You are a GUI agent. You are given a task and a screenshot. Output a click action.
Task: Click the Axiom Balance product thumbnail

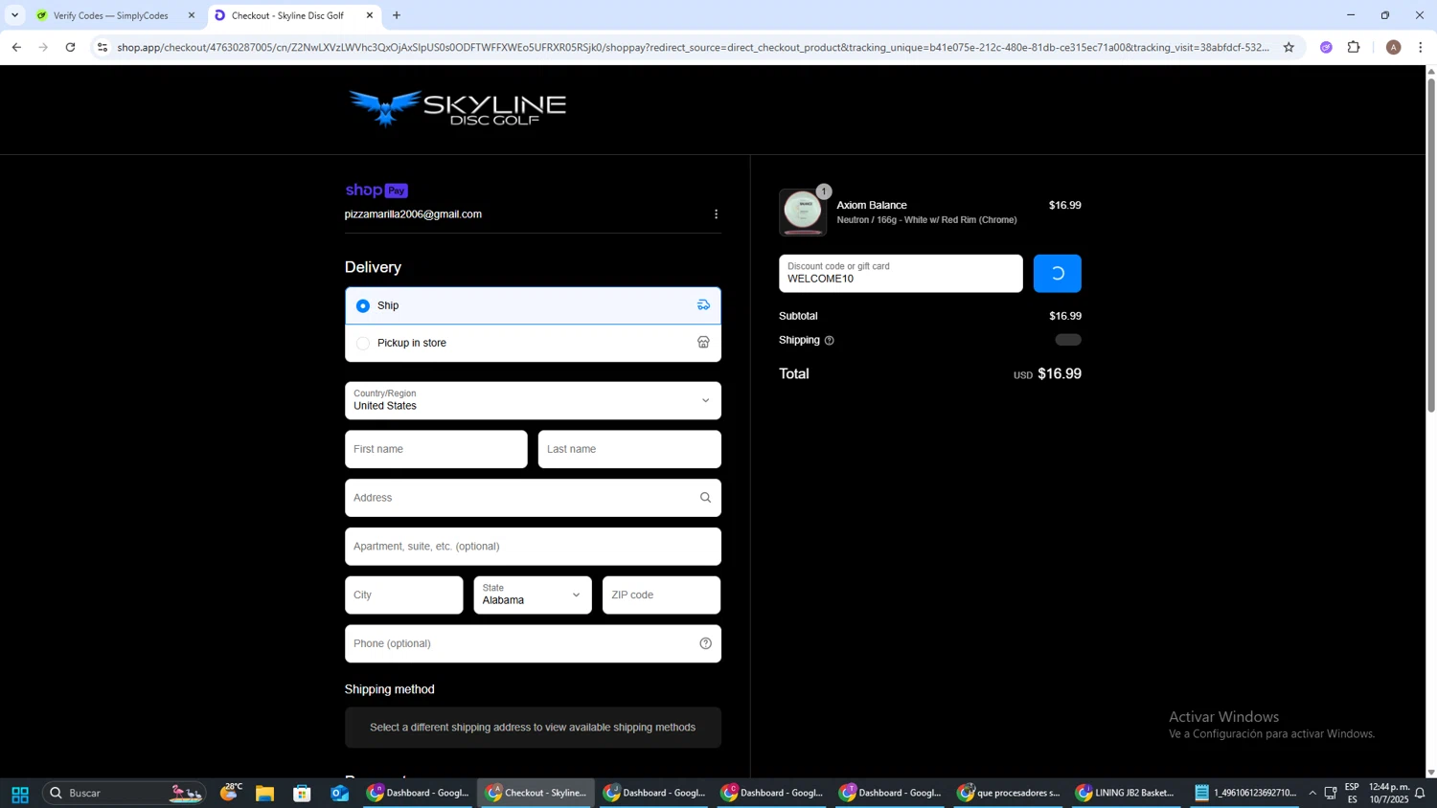tap(802, 213)
